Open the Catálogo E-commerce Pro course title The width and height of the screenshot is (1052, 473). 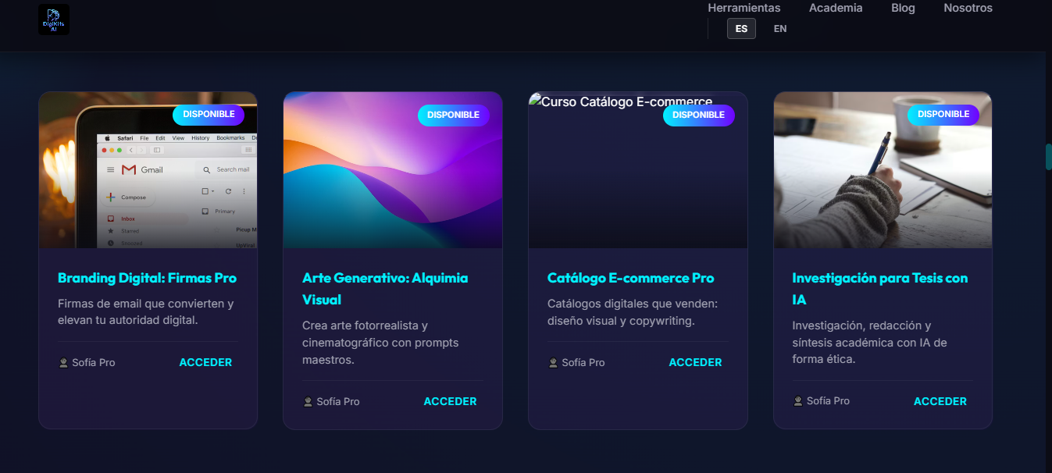click(x=630, y=277)
